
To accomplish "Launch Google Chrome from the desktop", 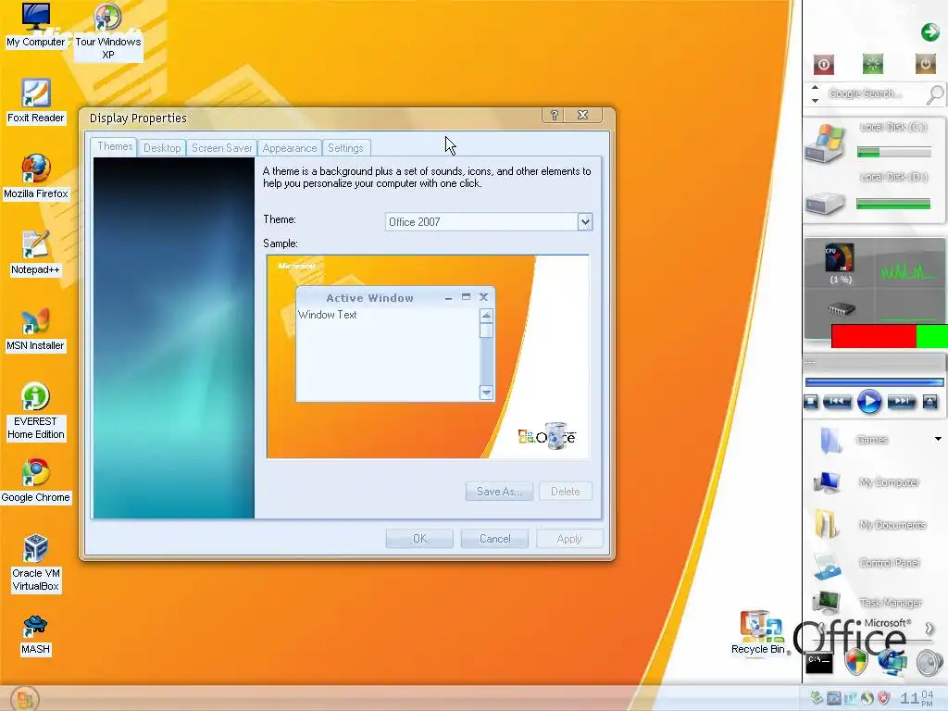I will (35, 480).
